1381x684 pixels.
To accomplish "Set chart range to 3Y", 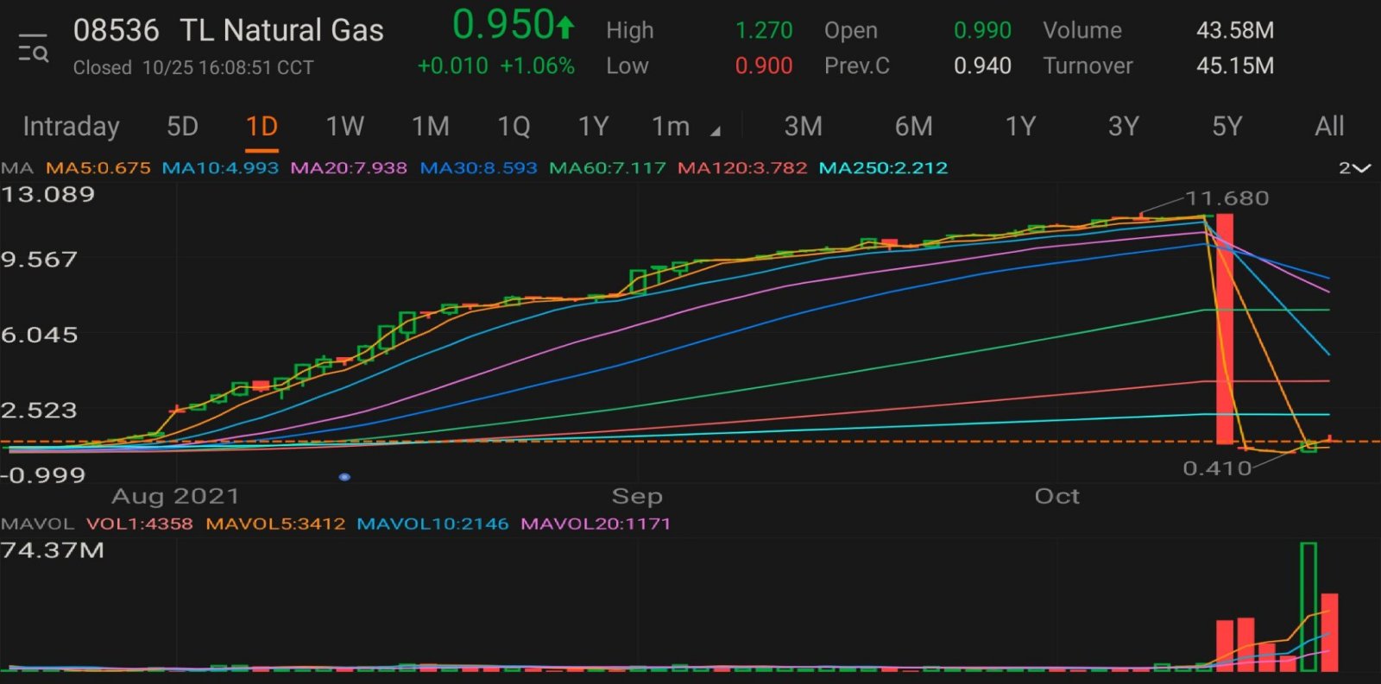I will click(x=1123, y=127).
